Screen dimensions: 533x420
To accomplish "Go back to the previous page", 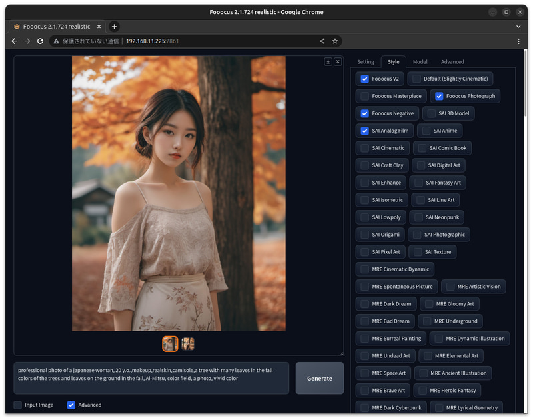I will [x=15, y=41].
